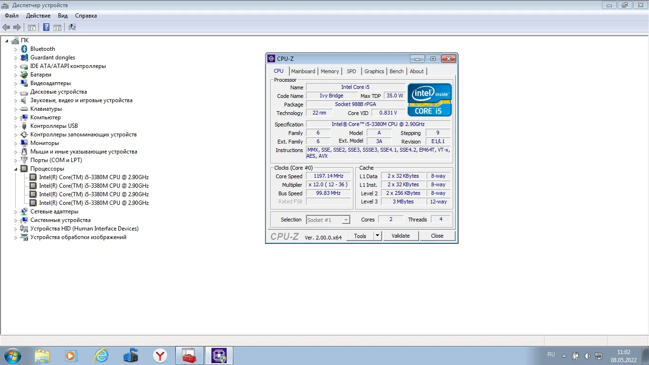The height and width of the screenshot is (365, 649).
Task: Open the Вид menu
Action: point(63,16)
